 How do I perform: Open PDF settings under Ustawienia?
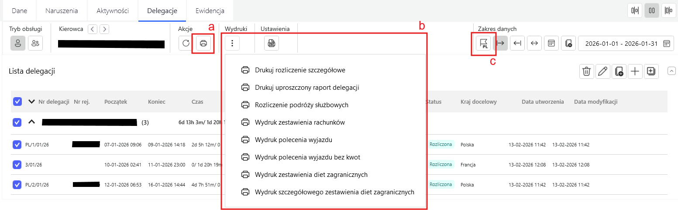[272, 43]
